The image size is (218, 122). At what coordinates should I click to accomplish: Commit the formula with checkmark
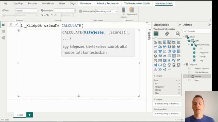[x=16, y=25]
